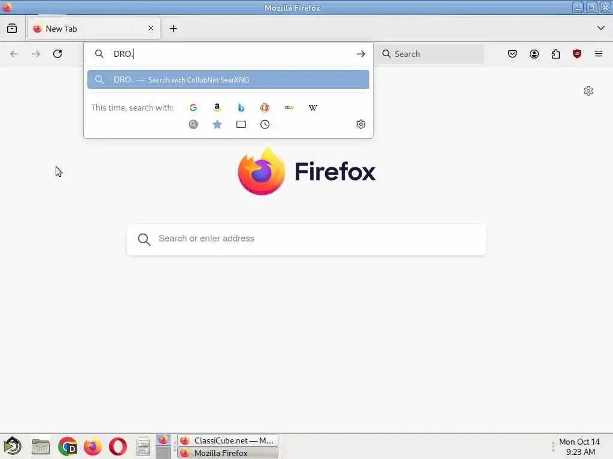Click the Go arrow in address bar
The height and width of the screenshot is (459, 613).
(361, 54)
